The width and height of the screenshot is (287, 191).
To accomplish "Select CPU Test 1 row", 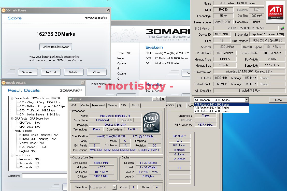I will pos(30,123).
